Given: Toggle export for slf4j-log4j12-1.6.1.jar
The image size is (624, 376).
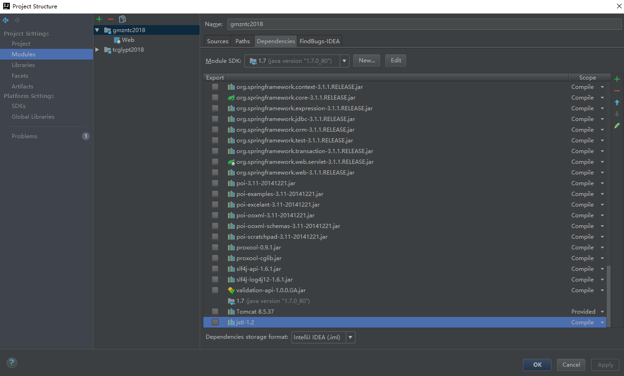Looking at the screenshot, I should [x=215, y=280].
